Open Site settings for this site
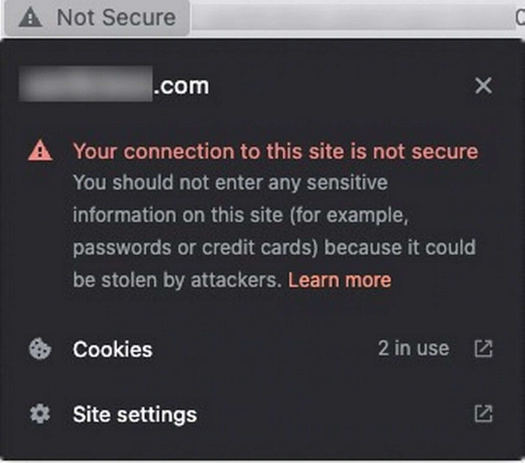The width and height of the screenshot is (525, 463). tap(135, 415)
